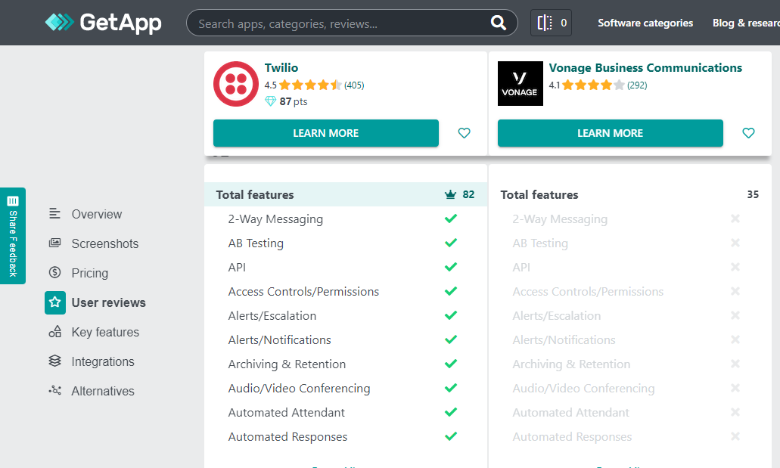Click the Share Feedback icon

point(13,201)
